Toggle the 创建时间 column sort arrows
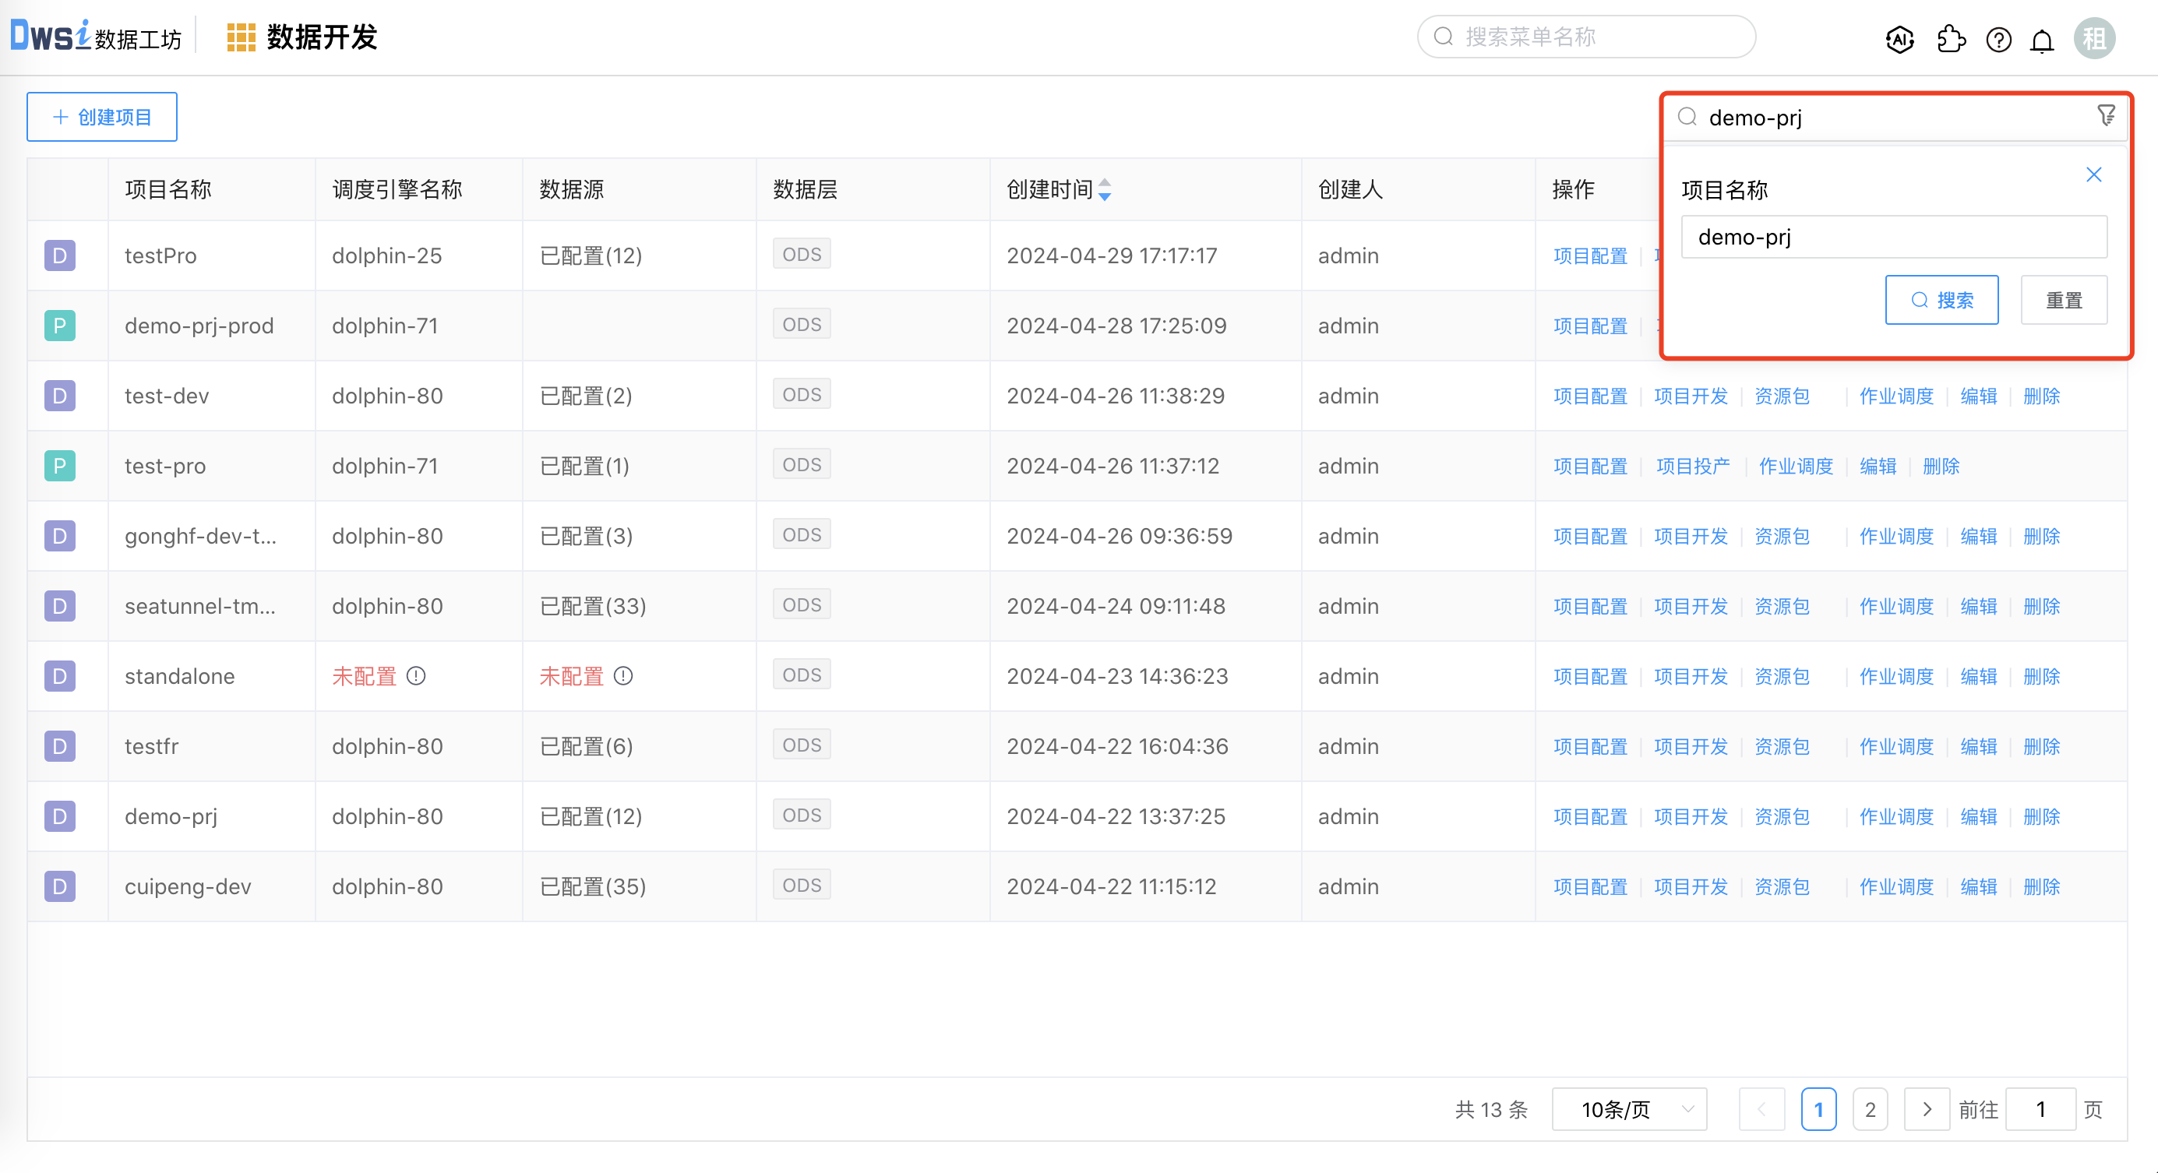The height and width of the screenshot is (1173, 2158). pyautogui.click(x=1105, y=190)
